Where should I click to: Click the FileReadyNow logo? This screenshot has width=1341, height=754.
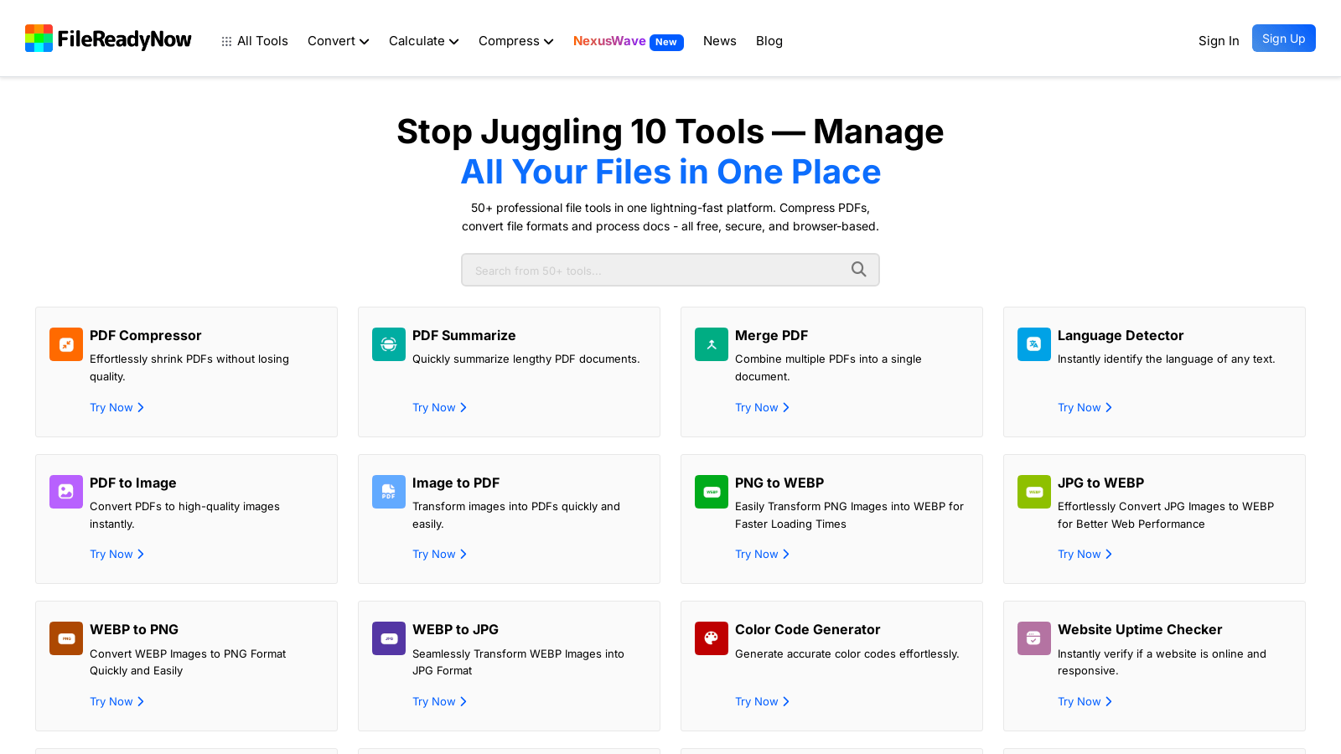[x=108, y=39]
